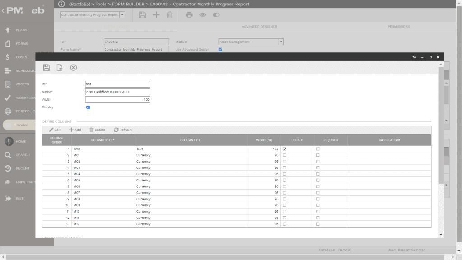Toggle the Display checkbox
Screen dimensions: 462x260
click(x=88, y=107)
